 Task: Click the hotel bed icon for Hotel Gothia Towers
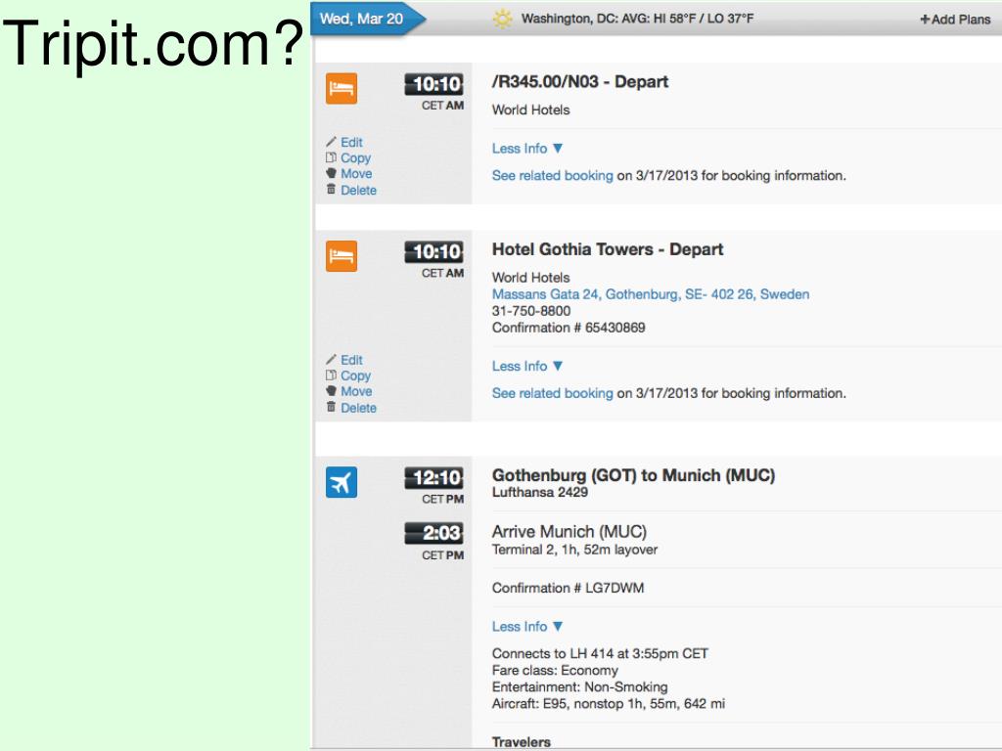(342, 256)
